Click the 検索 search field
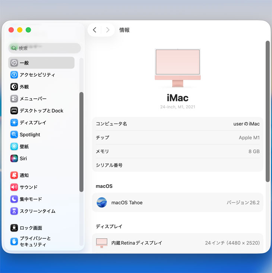Image resolution: width=272 pixels, height=273 pixels. click(x=45, y=48)
